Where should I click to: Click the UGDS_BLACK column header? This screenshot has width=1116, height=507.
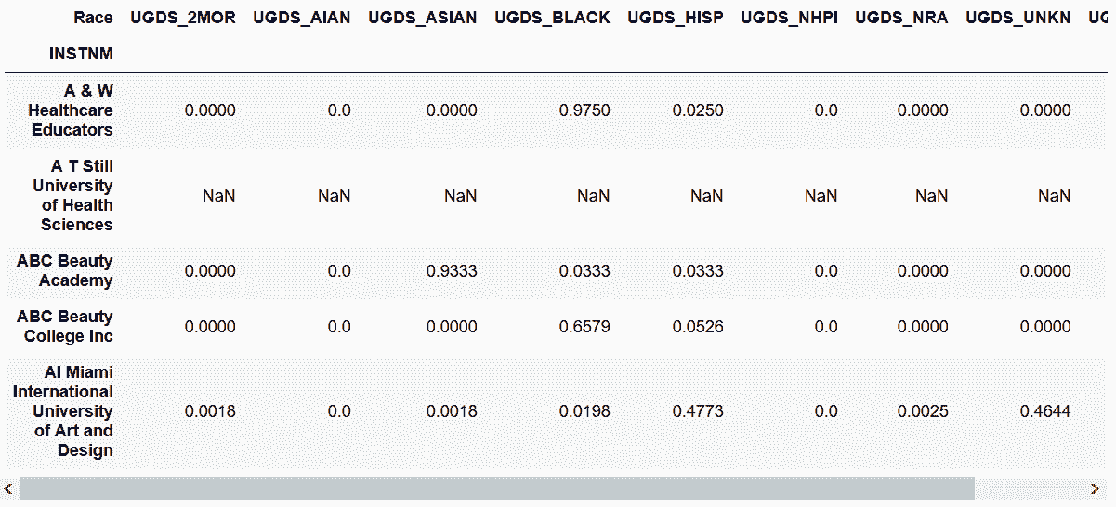click(552, 18)
